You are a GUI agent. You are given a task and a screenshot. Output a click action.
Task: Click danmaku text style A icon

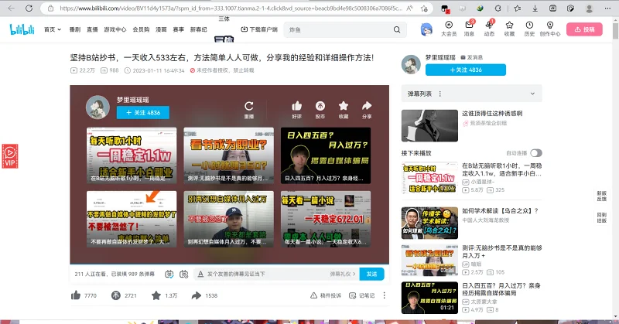click(200, 274)
